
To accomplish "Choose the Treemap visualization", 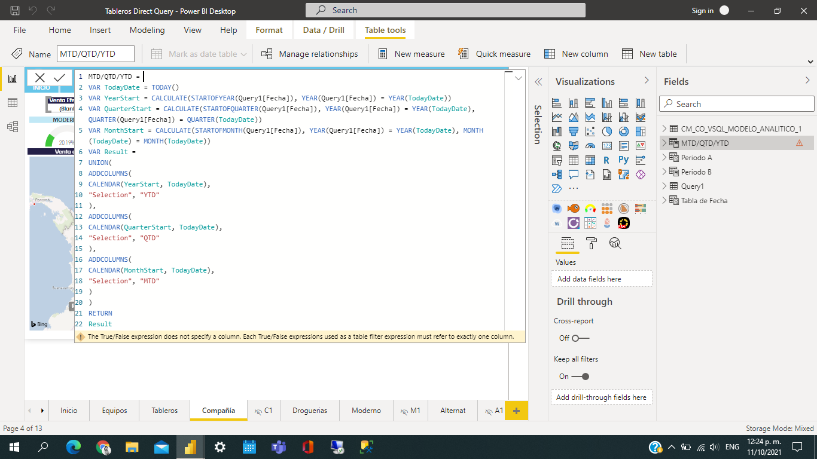I will click(x=641, y=131).
